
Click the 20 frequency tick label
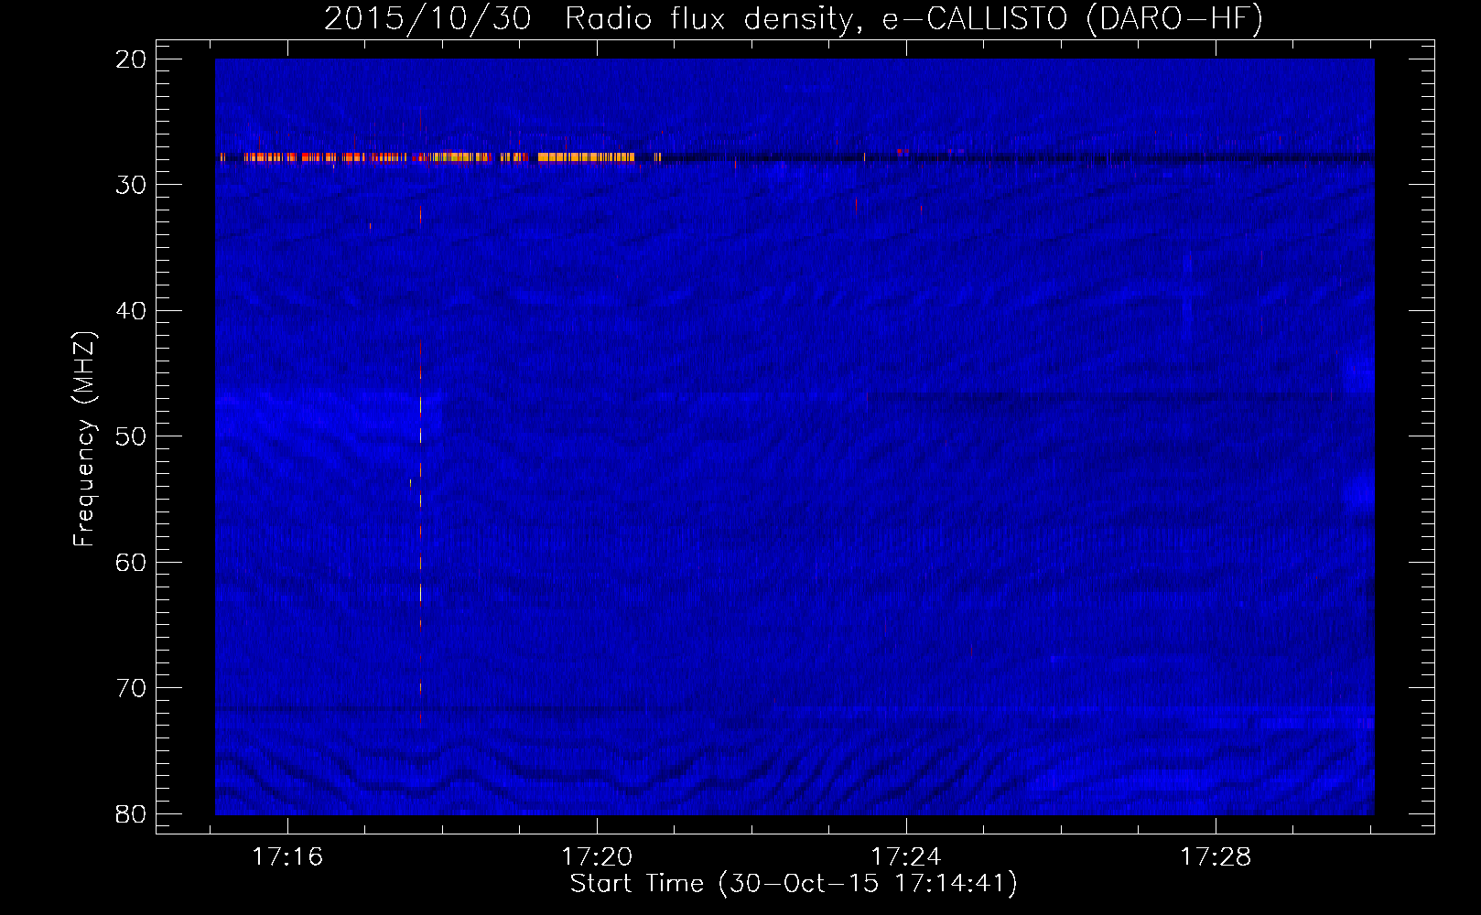[131, 59]
